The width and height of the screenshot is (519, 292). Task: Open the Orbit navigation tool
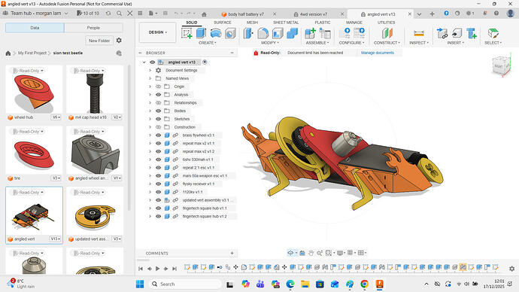coord(290,253)
